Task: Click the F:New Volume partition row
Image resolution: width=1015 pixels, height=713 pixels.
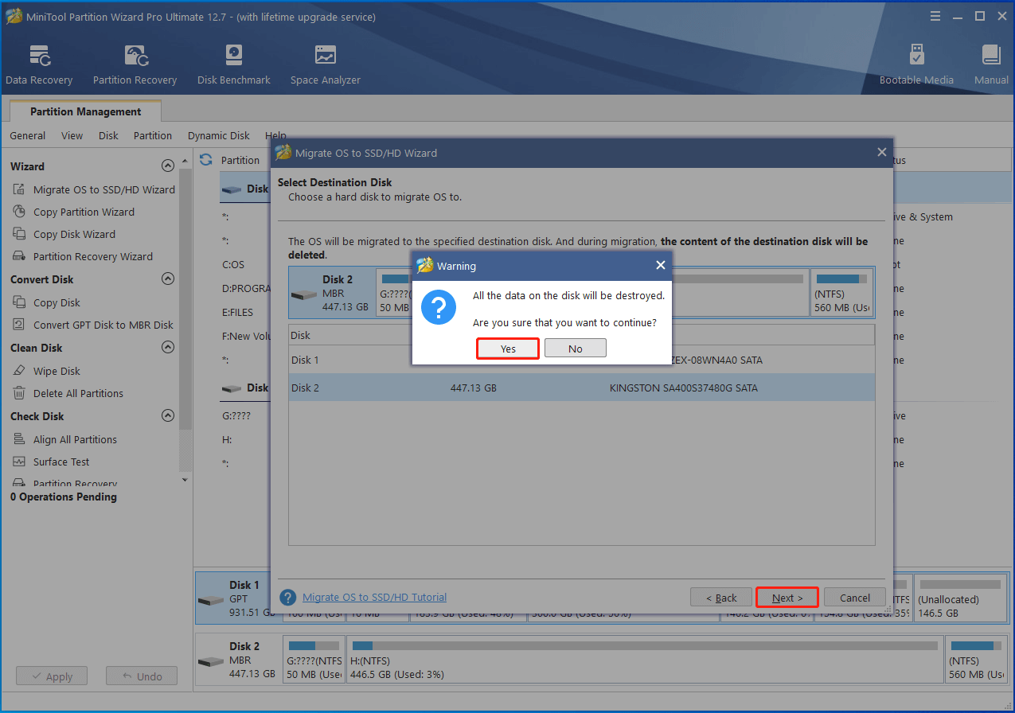Action: [245, 336]
